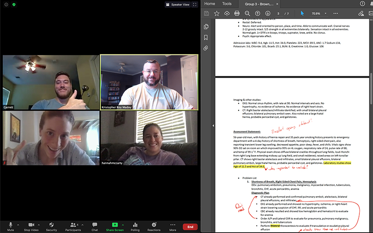This screenshot has height=233, width=373.
Task: Save the PDF file
Action: [207, 13]
